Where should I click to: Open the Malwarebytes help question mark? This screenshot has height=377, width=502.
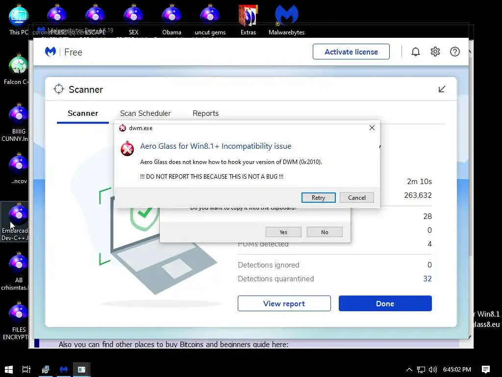tap(454, 52)
